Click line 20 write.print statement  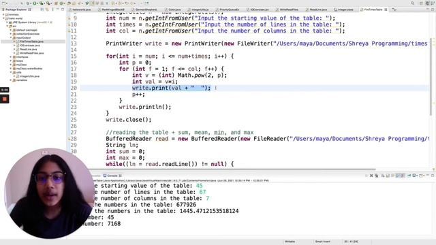point(171,88)
